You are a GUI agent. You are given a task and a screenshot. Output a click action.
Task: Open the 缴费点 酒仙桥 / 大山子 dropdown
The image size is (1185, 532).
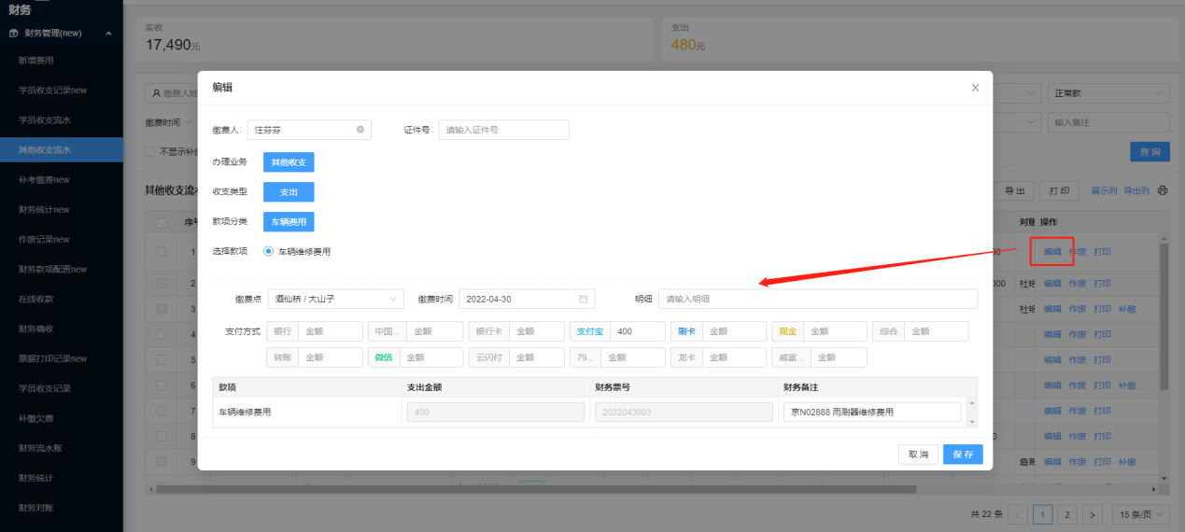pyautogui.click(x=335, y=299)
